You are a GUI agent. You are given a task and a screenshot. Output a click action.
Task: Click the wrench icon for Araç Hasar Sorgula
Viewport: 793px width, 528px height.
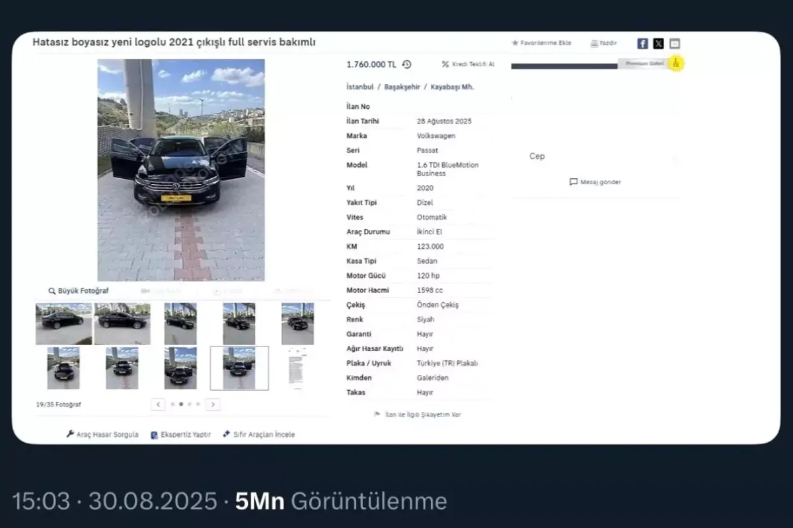[x=70, y=434]
